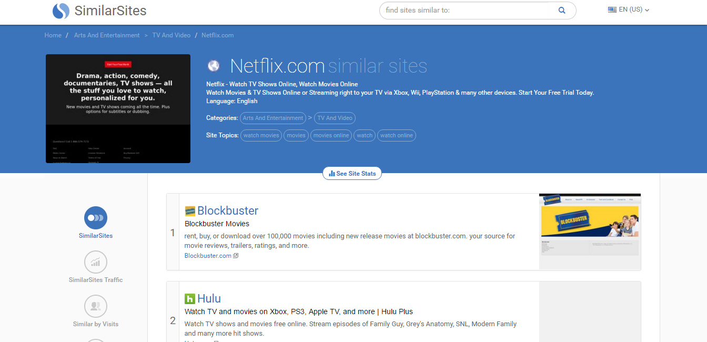The height and width of the screenshot is (342, 707).
Task: Select the watch movies topic tag
Action: pyautogui.click(x=261, y=135)
